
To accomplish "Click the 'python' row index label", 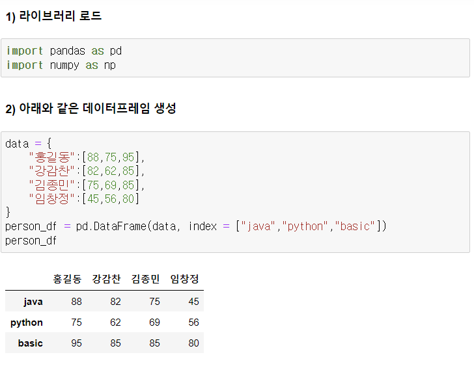I will 27,322.
